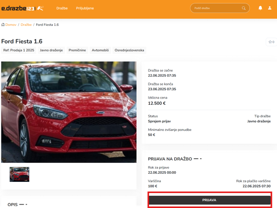Enlarge the main red Ford photo

point(69,112)
